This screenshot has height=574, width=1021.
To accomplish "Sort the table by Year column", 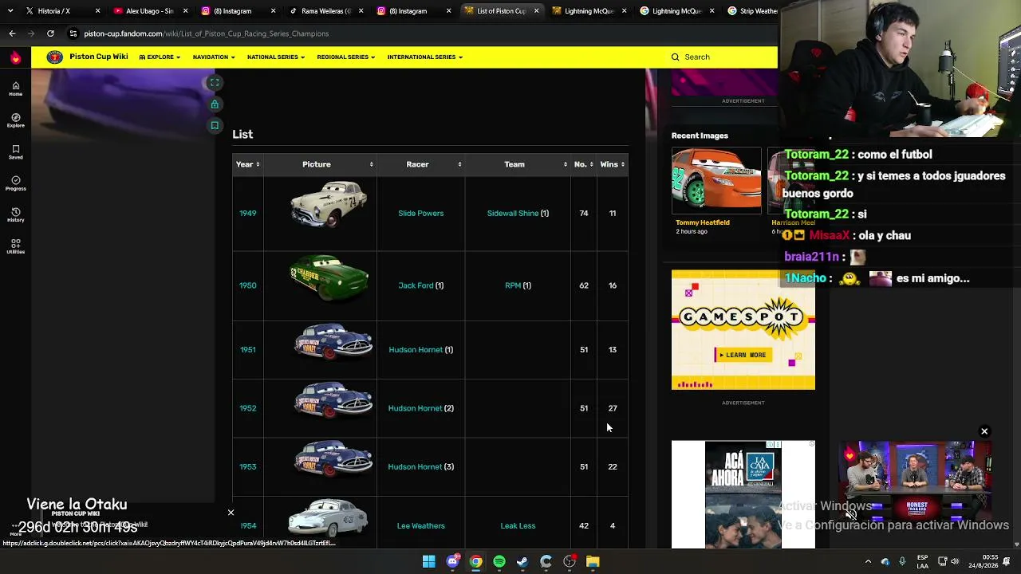I will (247, 164).
